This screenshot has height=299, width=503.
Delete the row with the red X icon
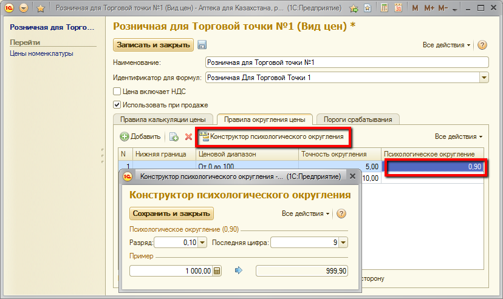(188, 137)
